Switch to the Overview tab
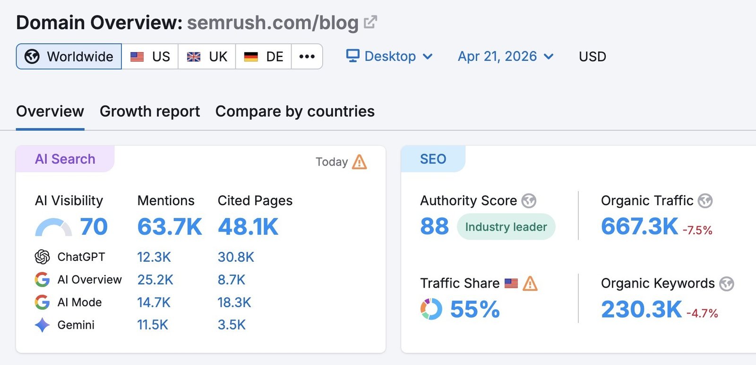Image resolution: width=756 pixels, height=365 pixels. [x=50, y=111]
